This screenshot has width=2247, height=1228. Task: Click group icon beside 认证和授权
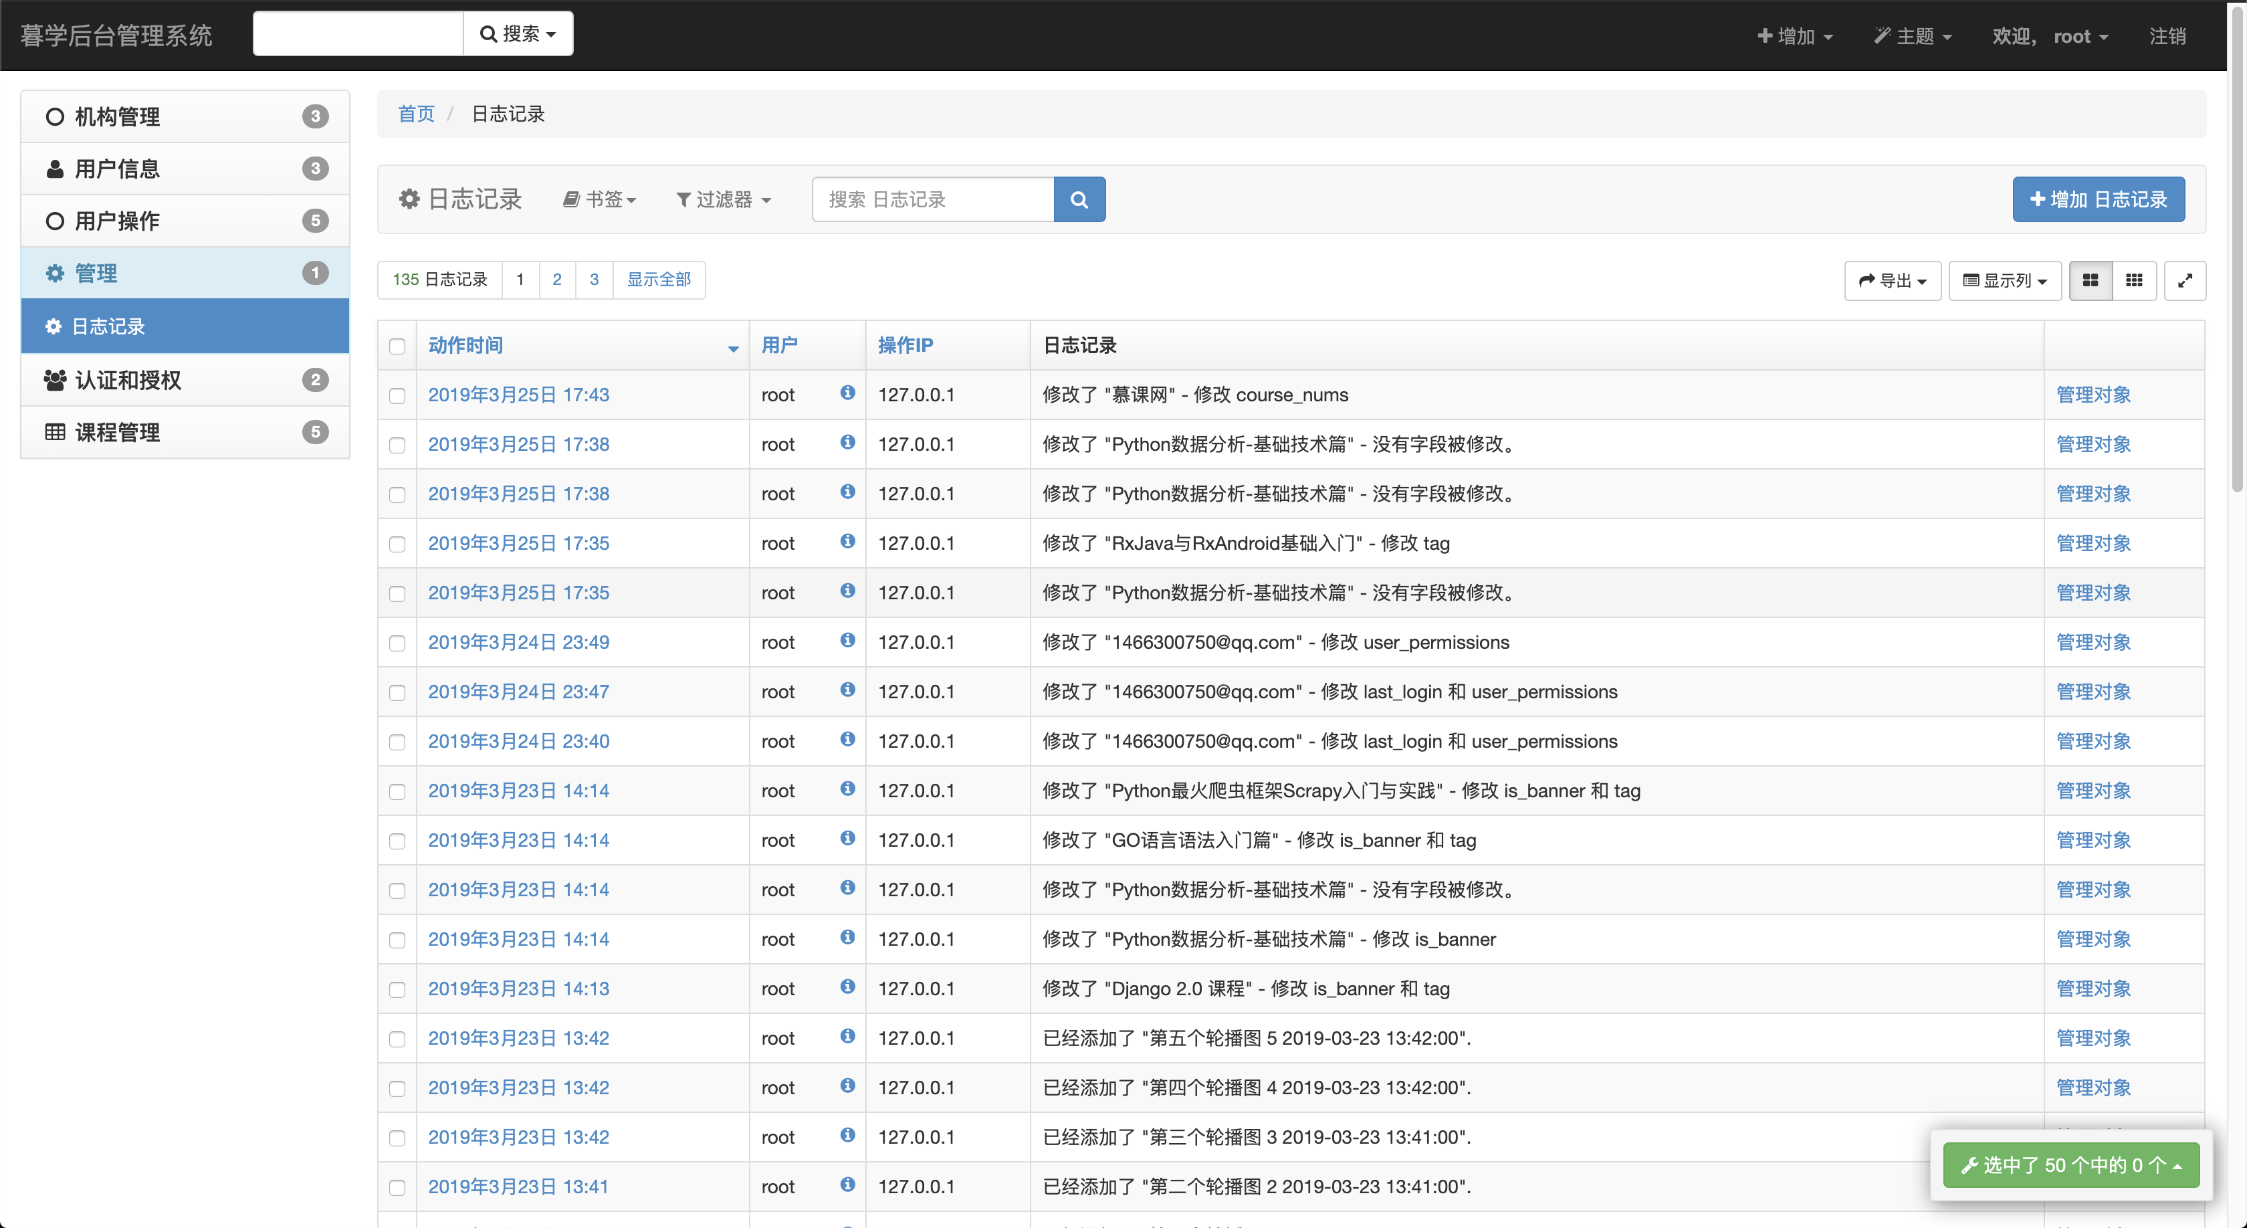[55, 381]
